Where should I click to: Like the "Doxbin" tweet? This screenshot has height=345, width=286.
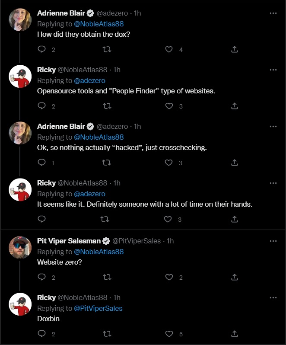click(x=169, y=334)
